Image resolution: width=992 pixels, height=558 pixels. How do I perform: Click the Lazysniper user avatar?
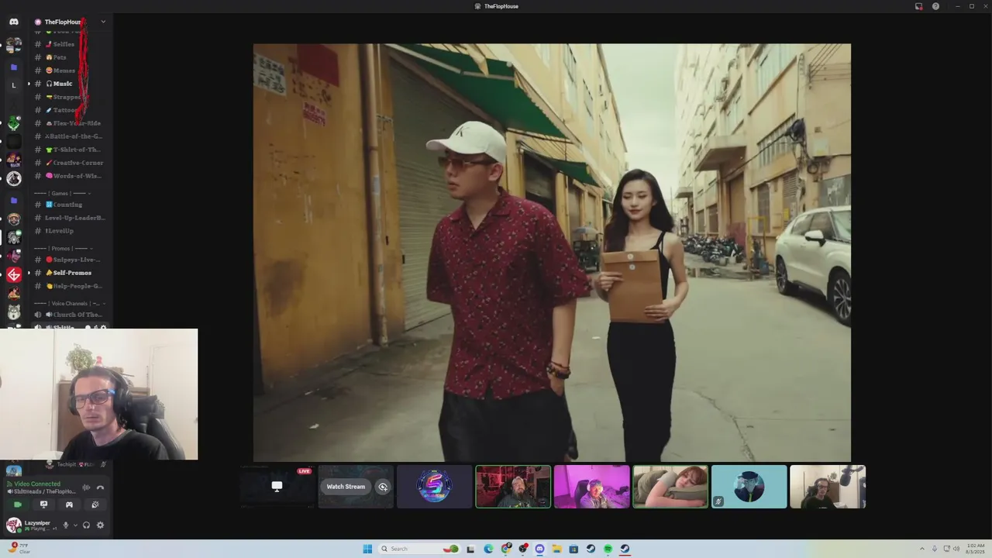tap(13, 525)
